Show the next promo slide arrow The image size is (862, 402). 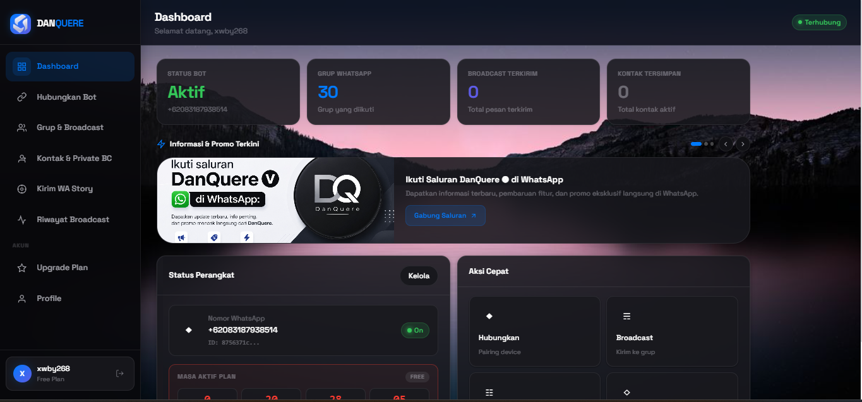743,144
